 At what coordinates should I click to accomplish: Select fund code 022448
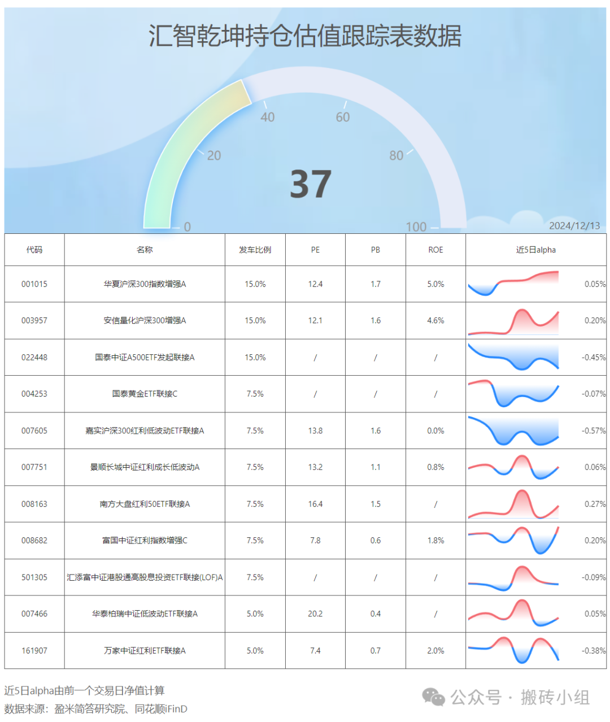point(34,358)
